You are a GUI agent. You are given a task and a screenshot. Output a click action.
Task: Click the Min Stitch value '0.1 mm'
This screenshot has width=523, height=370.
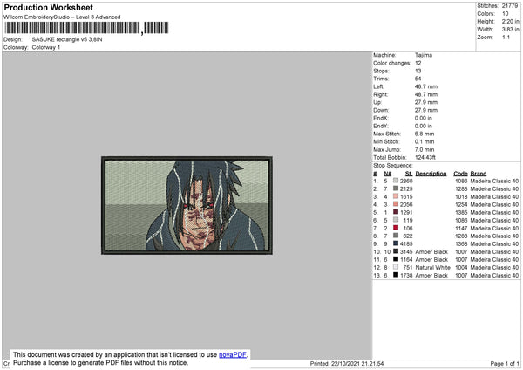pyautogui.click(x=425, y=141)
